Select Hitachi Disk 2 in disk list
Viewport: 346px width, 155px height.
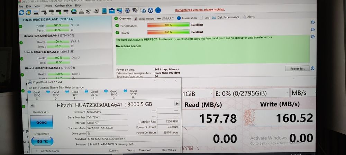pos(66,57)
